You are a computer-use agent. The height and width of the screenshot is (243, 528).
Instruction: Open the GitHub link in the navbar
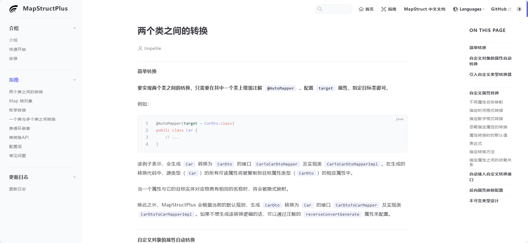[501, 9]
